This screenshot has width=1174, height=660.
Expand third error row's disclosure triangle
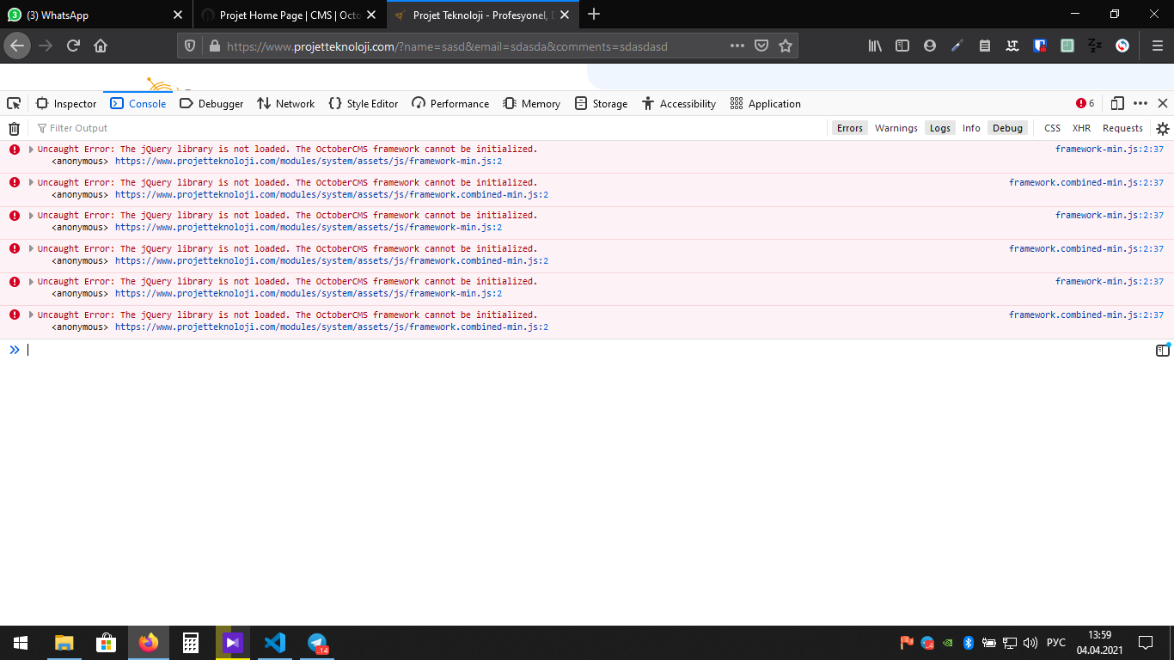click(31, 215)
